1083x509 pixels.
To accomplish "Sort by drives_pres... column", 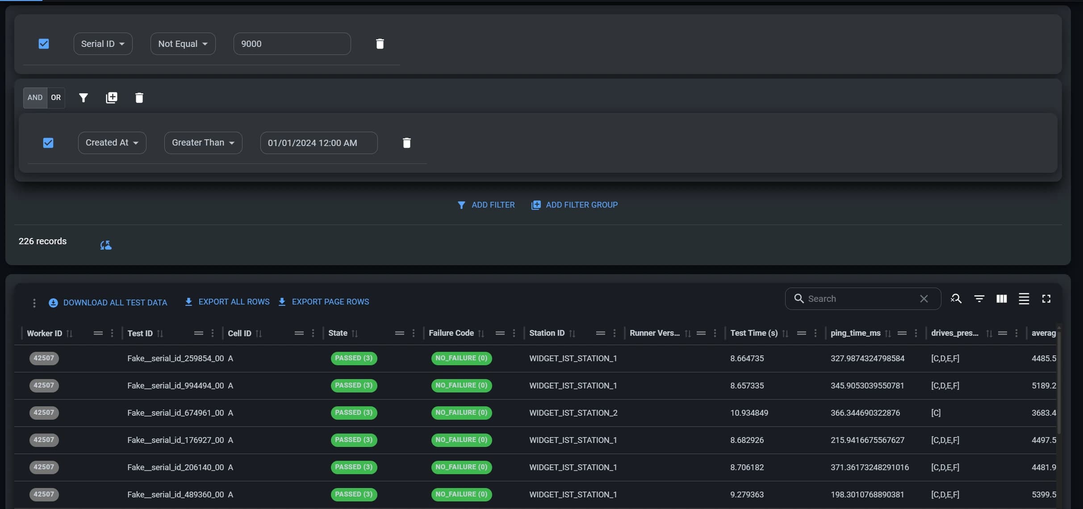I will click(989, 334).
